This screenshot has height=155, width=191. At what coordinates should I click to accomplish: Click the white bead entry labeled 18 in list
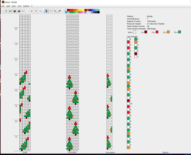[129, 104]
